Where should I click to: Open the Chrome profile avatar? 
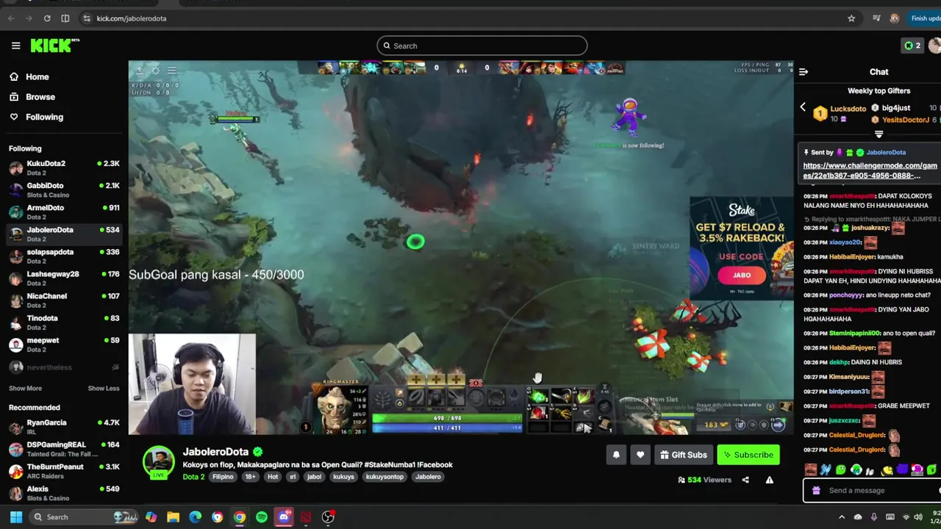(895, 18)
